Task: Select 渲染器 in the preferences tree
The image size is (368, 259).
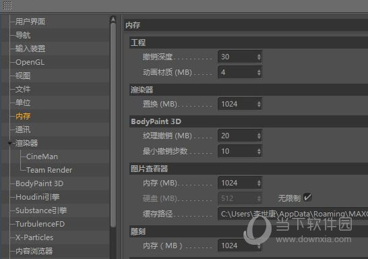Action: (26, 143)
